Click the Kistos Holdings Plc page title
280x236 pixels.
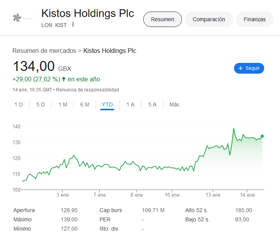88,13
